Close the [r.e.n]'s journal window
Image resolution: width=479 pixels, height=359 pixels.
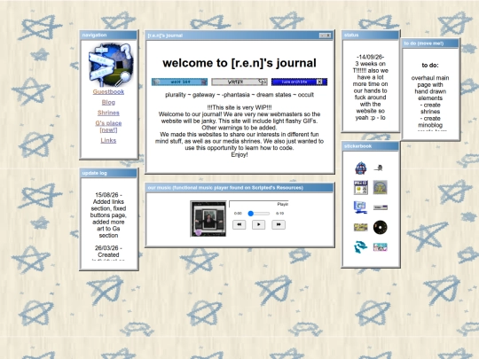328,35
